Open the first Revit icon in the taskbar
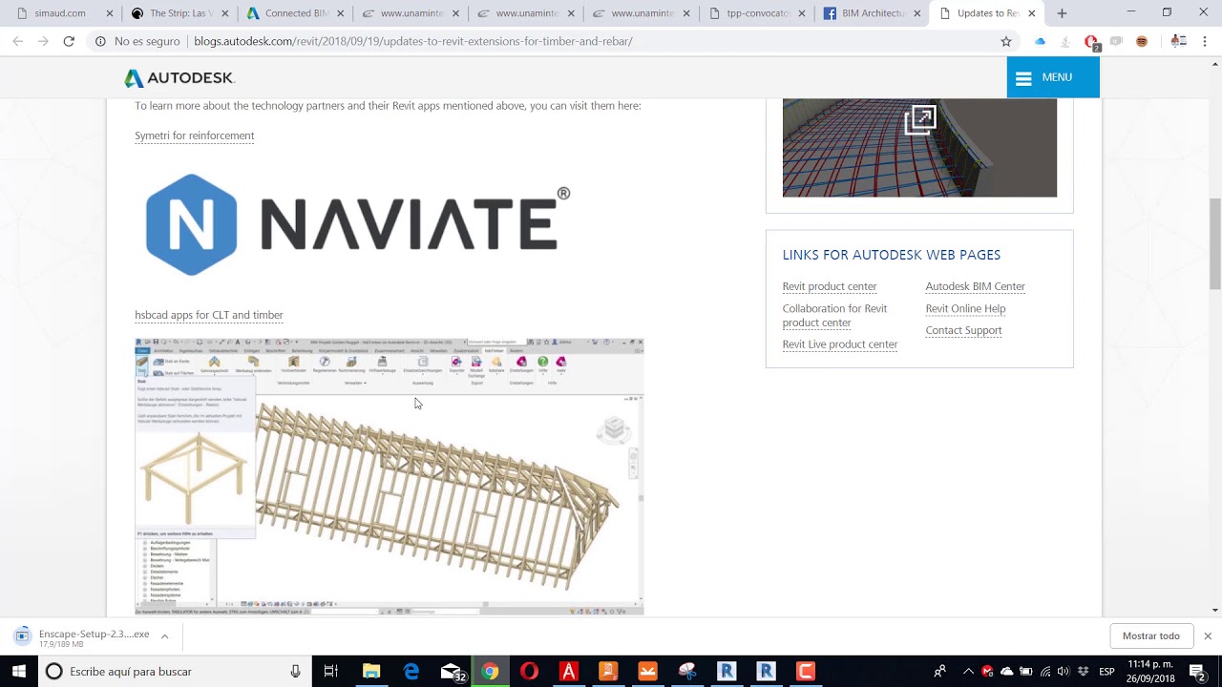The width and height of the screenshot is (1222, 687). coord(727,672)
